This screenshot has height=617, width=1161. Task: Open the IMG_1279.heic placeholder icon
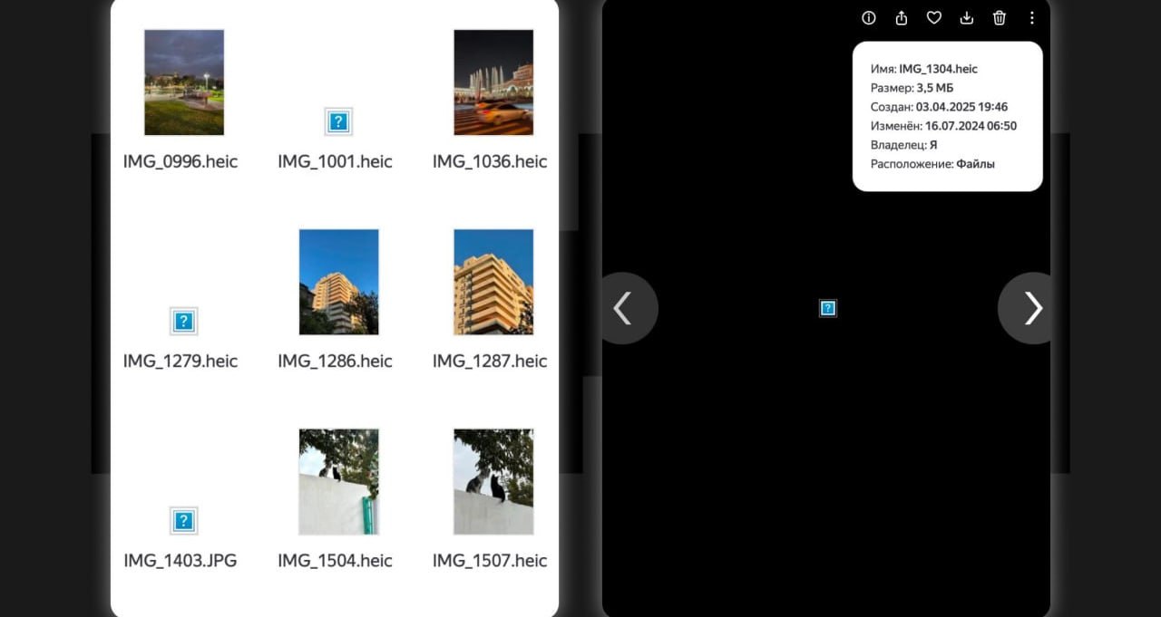click(184, 321)
